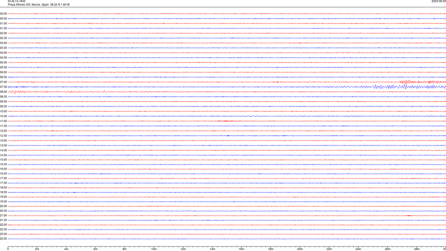Click the 18:00 time label
Screen dimensions: 446x251
3,187
